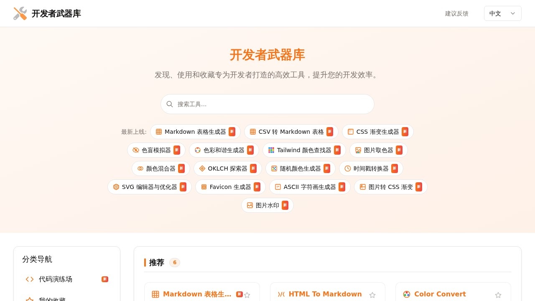Click the Color Convert palette icon

click(x=406, y=294)
